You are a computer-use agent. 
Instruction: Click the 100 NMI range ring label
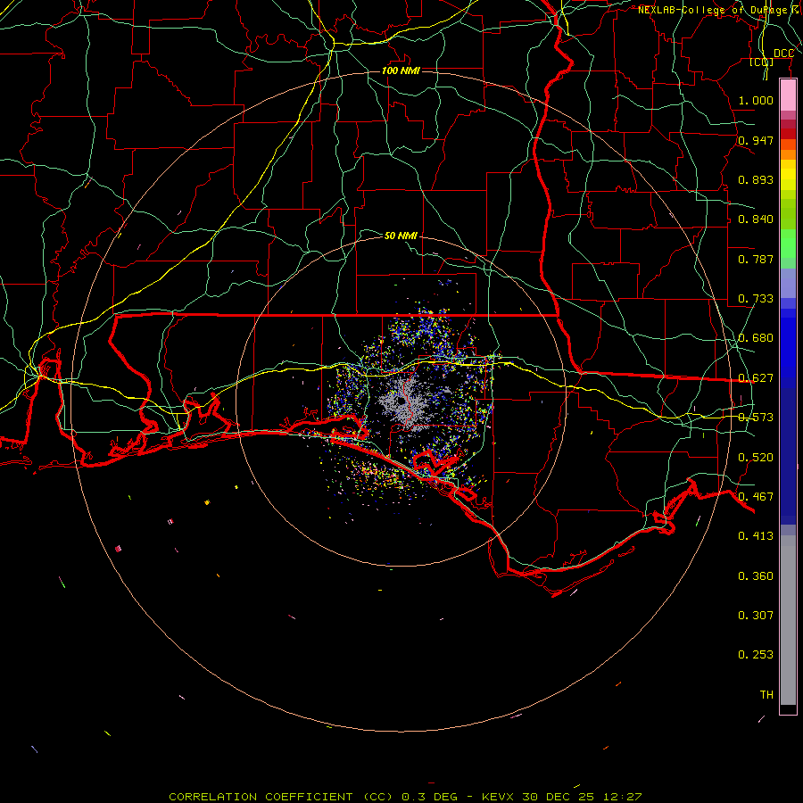tap(401, 70)
